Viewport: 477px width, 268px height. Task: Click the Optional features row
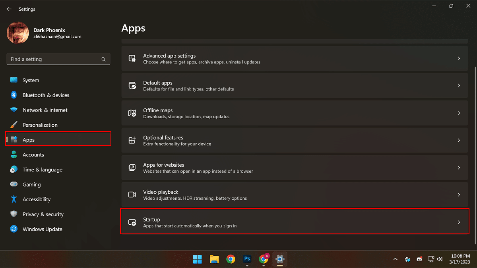[294, 141]
